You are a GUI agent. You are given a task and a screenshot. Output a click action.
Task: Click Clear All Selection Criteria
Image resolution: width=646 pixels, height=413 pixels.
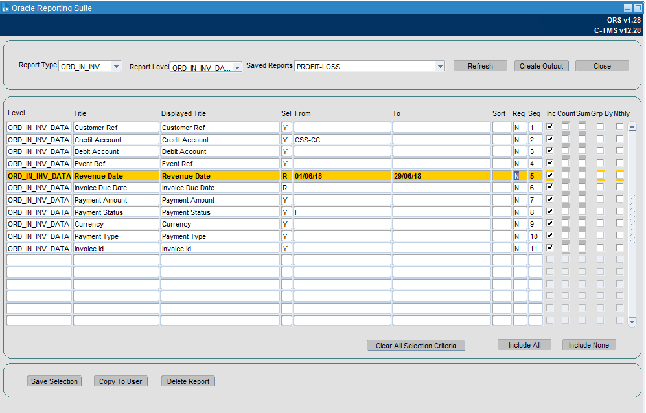pos(416,346)
